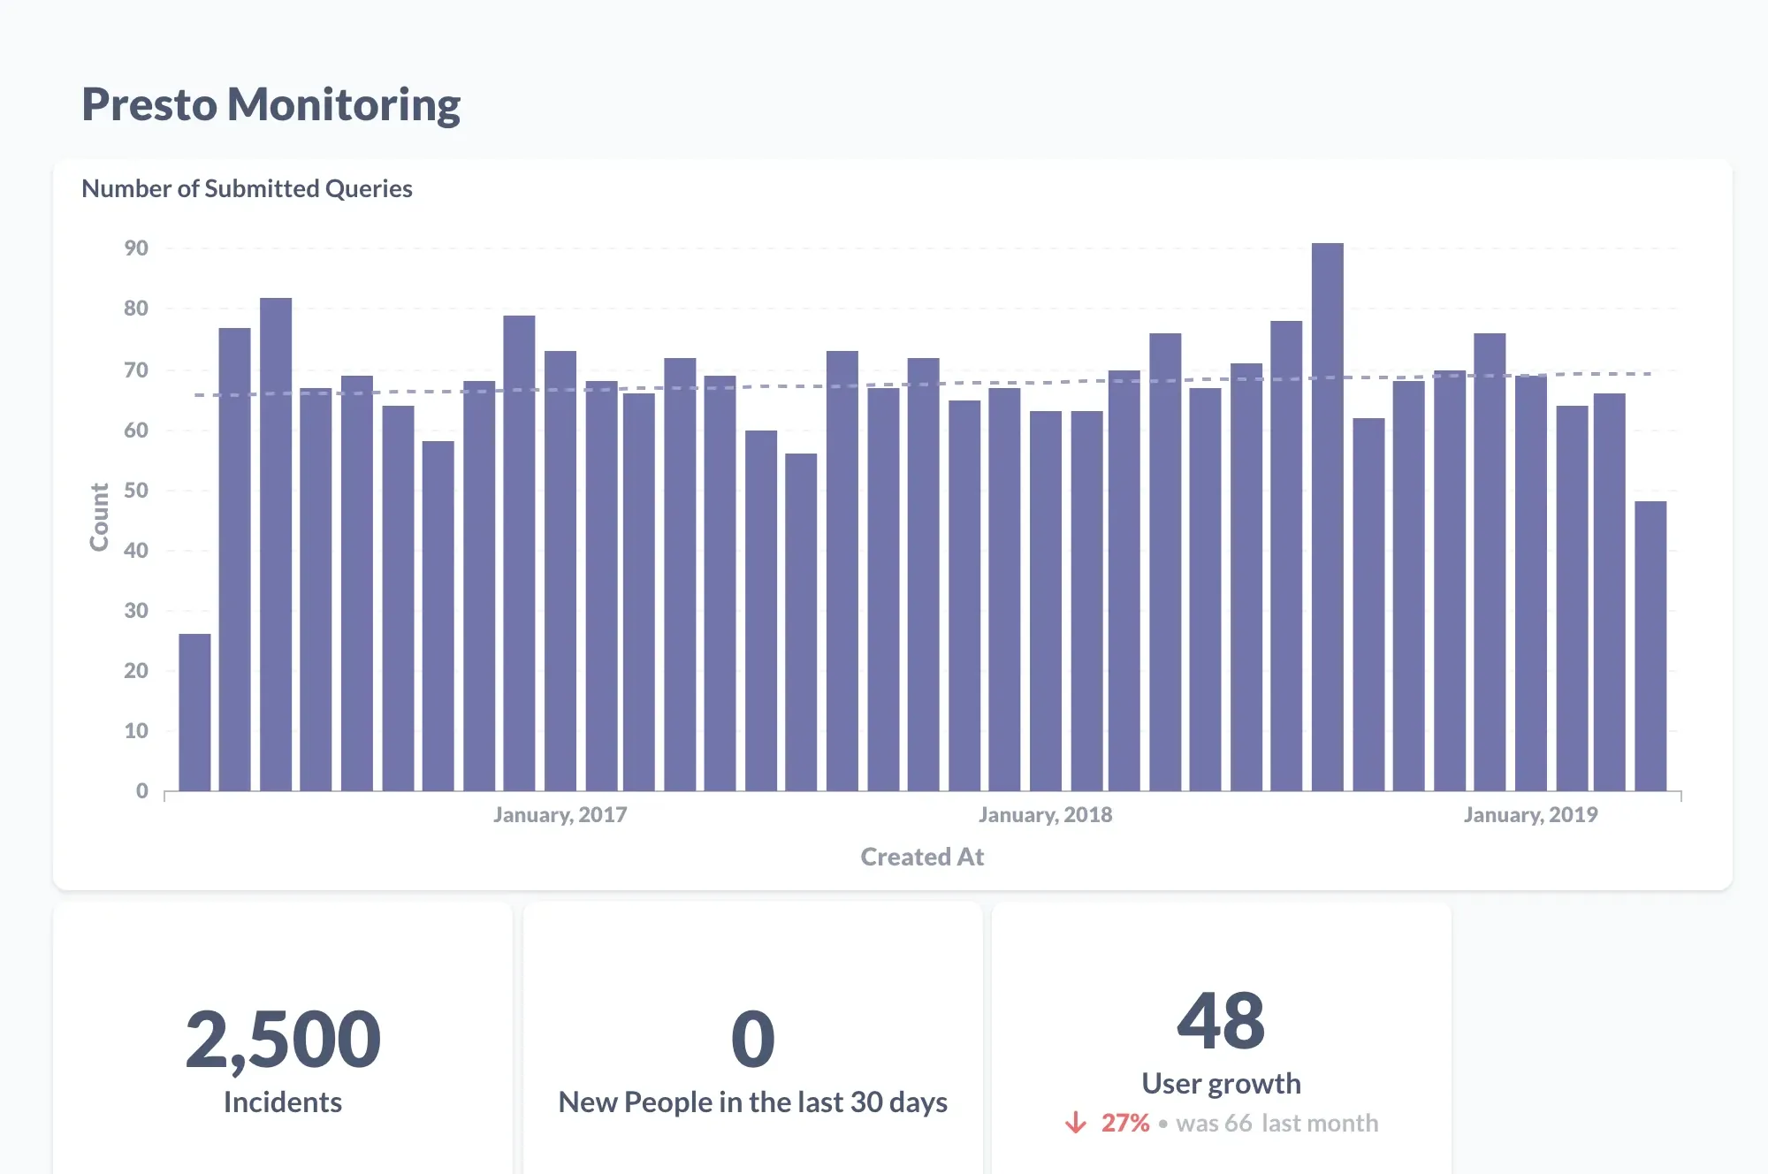The image size is (1768, 1174).
Task: Click the 'was 66 last month' text
Action: [1277, 1123]
